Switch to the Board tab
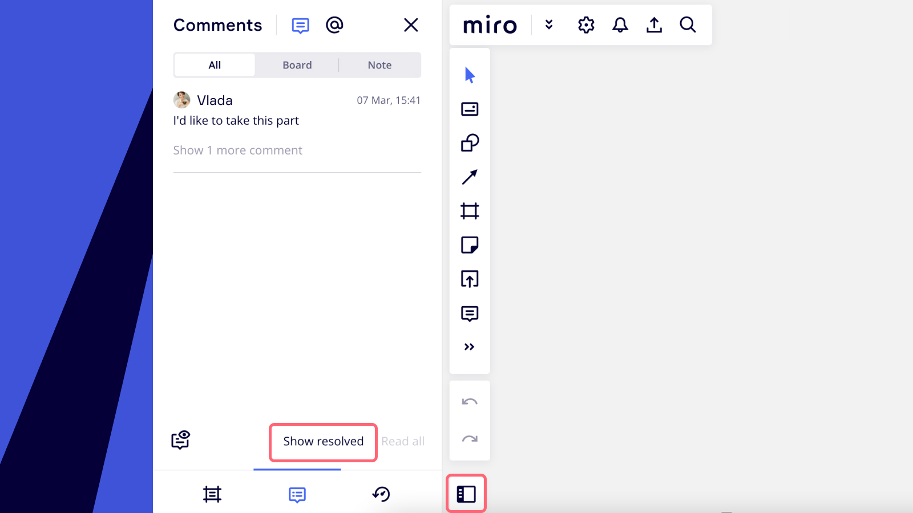This screenshot has width=913, height=513. pyautogui.click(x=297, y=66)
